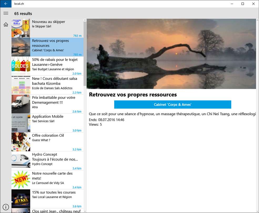Click the description starting 'Que ce soit pour'

click(172, 114)
